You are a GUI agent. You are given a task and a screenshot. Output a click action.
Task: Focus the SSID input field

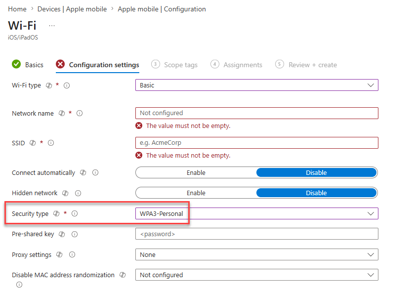pyautogui.click(x=257, y=143)
